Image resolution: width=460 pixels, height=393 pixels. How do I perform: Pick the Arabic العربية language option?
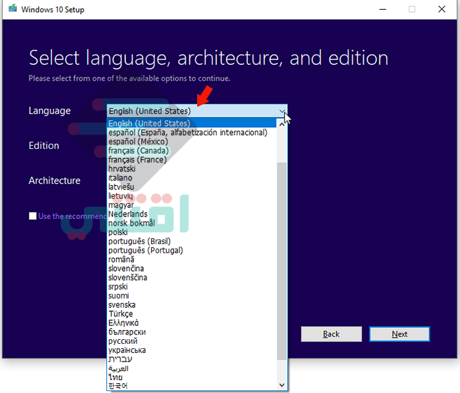click(x=192, y=369)
